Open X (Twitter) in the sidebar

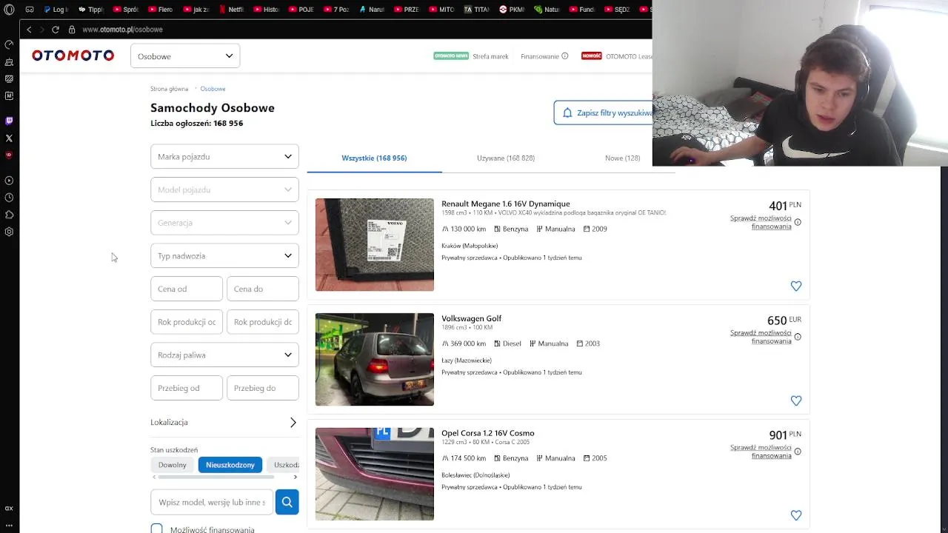[x=9, y=138]
